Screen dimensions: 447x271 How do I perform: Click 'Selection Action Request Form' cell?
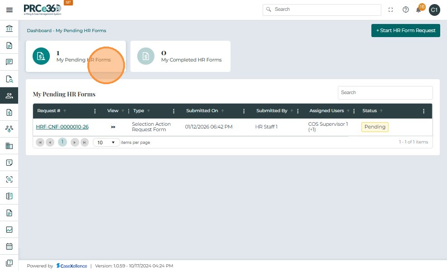tap(151, 127)
